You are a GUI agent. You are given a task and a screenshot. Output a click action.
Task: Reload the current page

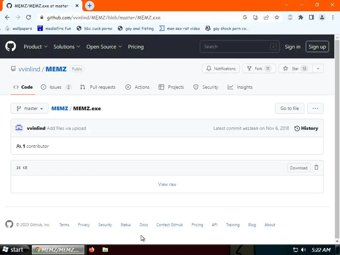pyautogui.click(x=29, y=18)
